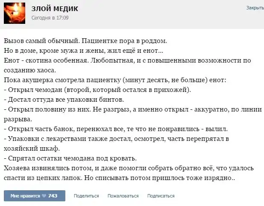Subscribe using the Подписаться link
This screenshot has height=206, width=264.
click(161, 196)
